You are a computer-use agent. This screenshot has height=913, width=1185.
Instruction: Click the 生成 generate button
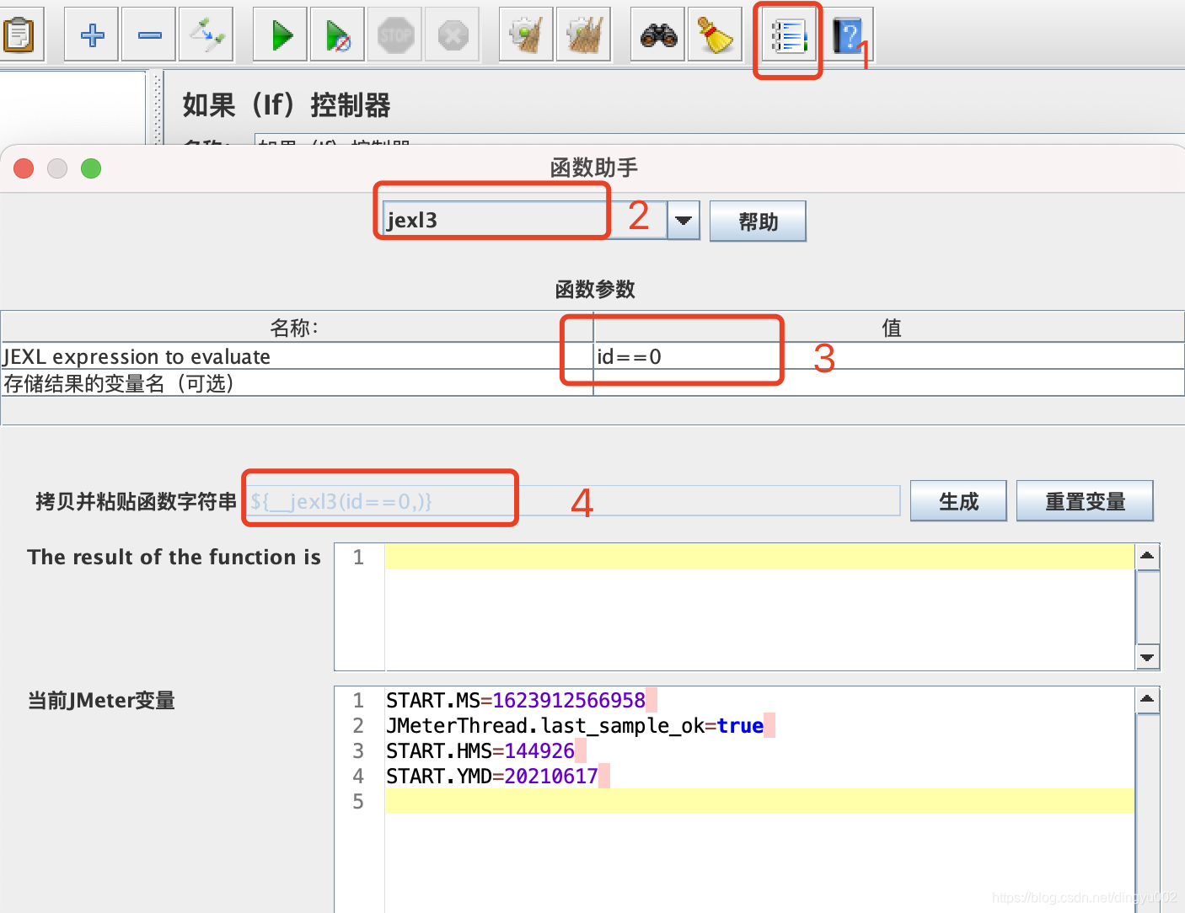point(958,501)
